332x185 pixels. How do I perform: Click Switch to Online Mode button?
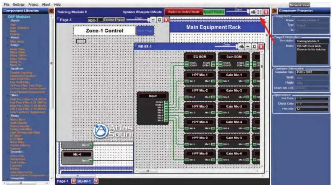point(184,12)
